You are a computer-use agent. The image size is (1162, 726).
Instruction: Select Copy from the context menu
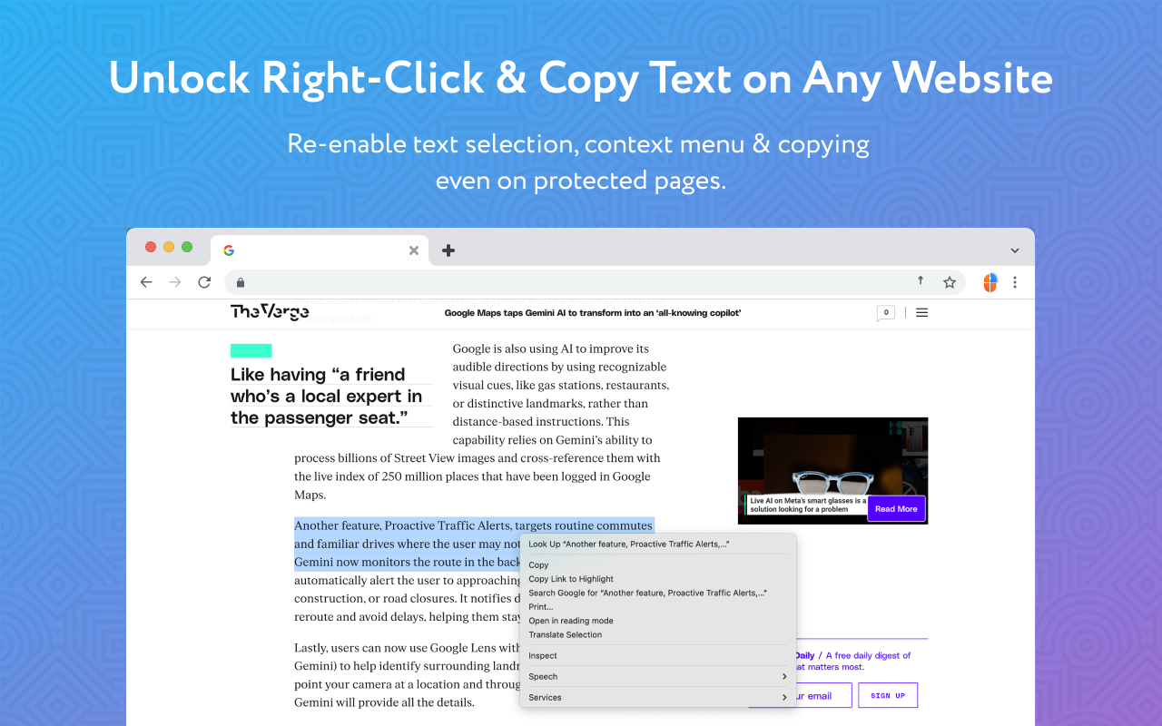(658, 564)
